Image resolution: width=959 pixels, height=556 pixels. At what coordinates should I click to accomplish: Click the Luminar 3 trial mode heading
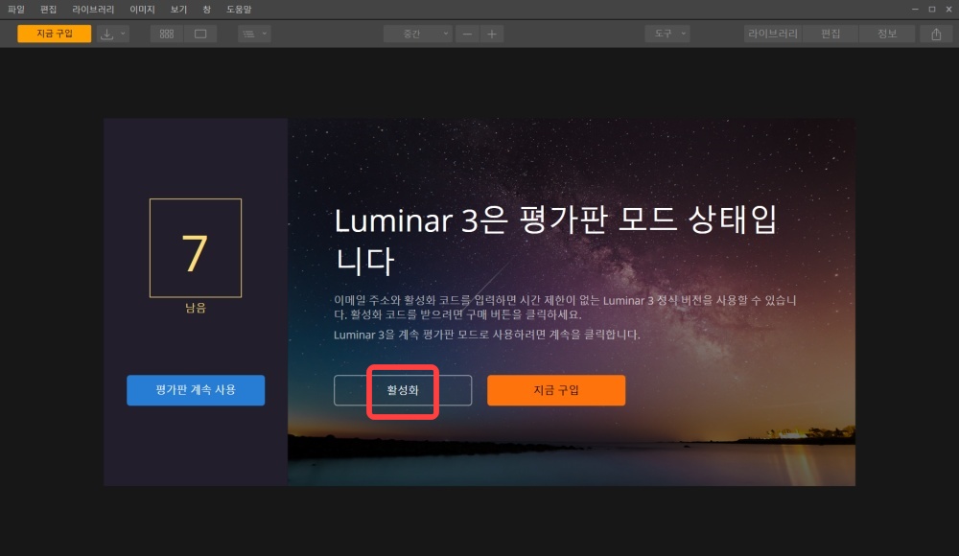(x=555, y=240)
